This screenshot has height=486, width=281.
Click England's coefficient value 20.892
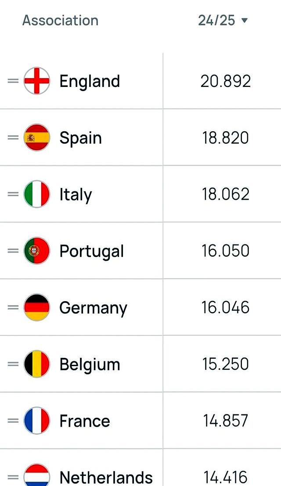point(226,81)
